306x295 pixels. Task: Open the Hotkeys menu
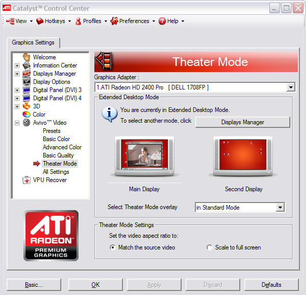54,21
